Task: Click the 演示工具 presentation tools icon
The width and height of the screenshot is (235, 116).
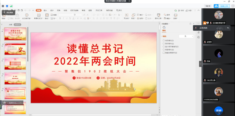Action: coord(158,15)
